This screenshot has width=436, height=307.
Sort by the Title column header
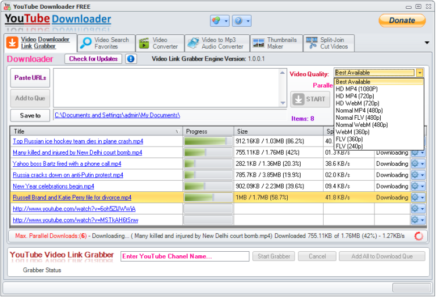tap(96, 131)
